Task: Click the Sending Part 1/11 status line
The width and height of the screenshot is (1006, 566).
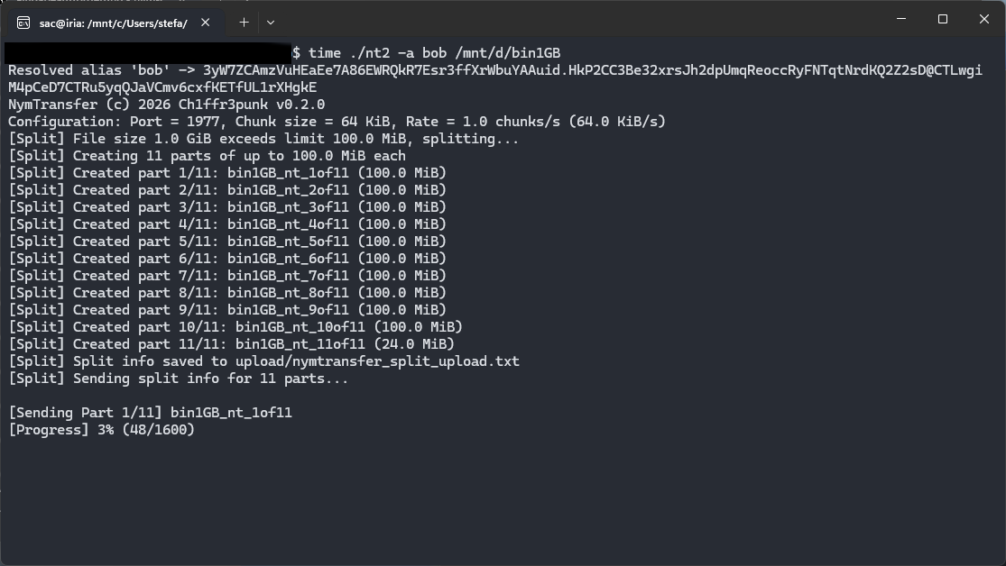Action: tap(150, 412)
